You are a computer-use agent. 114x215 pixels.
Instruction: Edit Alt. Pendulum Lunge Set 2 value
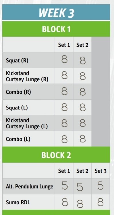tap(82, 186)
